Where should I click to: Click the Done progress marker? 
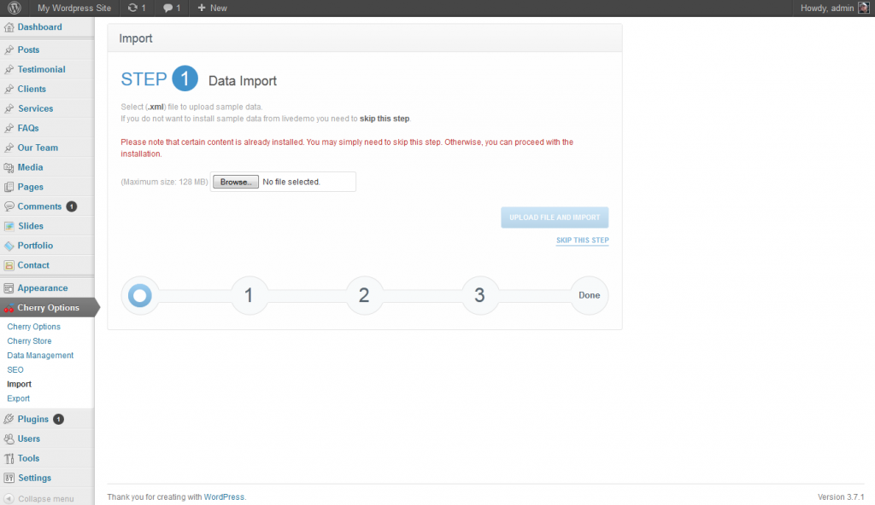pos(590,295)
